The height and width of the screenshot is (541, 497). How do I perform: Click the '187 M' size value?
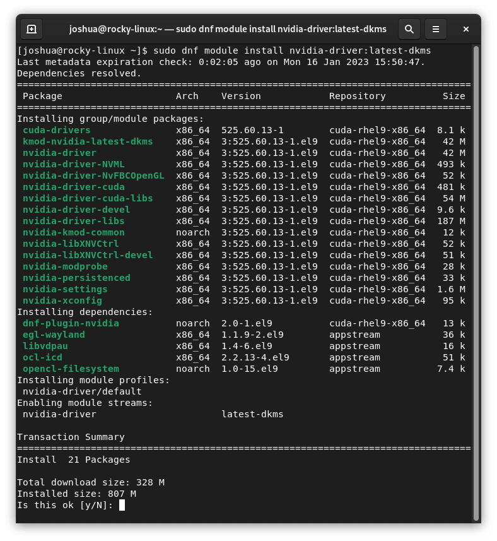[451, 221]
